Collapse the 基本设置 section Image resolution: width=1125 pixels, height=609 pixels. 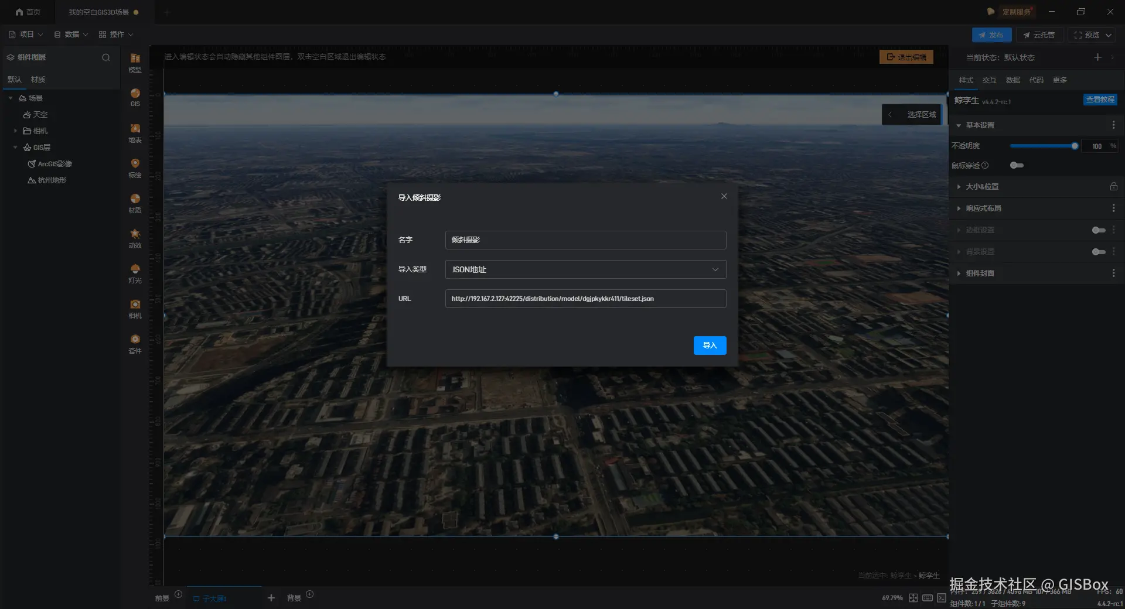[959, 125]
